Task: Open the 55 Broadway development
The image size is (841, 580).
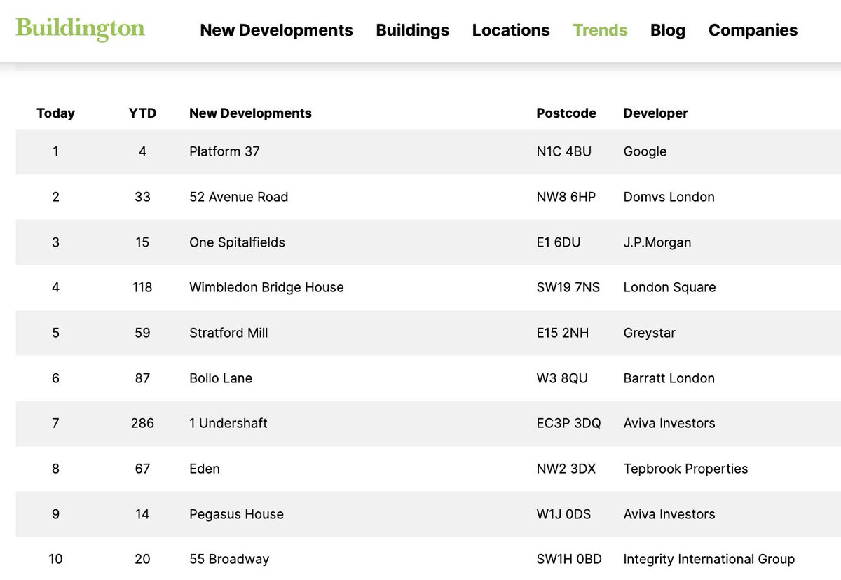Action: 229,559
